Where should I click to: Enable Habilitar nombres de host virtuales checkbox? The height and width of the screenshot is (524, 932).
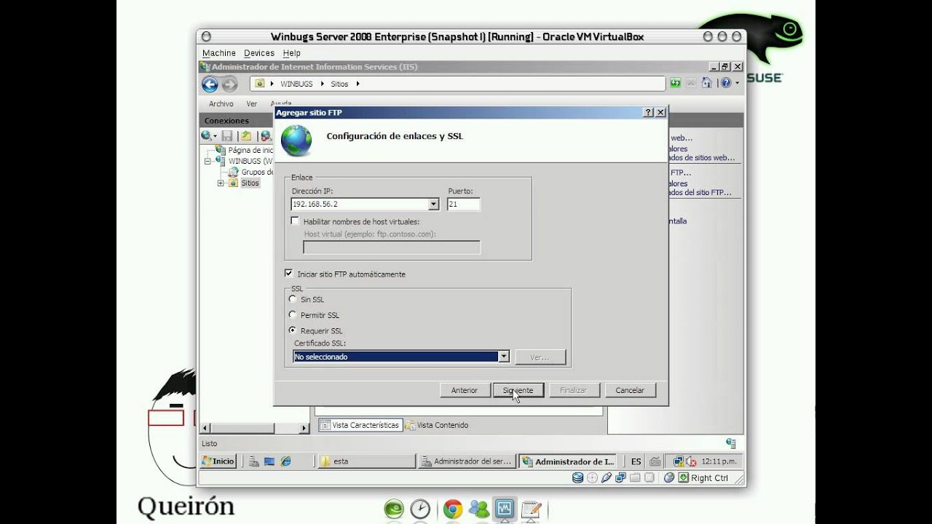(x=295, y=221)
